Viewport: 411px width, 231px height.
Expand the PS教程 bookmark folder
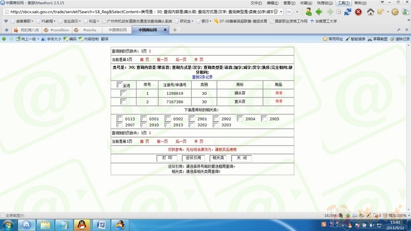point(47,21)
